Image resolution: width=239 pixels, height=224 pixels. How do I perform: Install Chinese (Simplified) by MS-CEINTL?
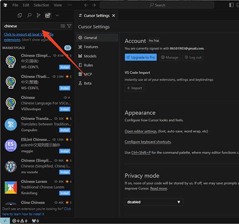pyautogui.click(x=65, y=67)
